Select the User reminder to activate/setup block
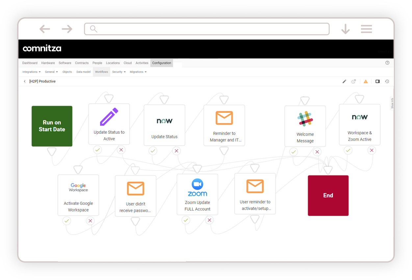The height and width of the screenshot is (280, 412). (255, 194)
